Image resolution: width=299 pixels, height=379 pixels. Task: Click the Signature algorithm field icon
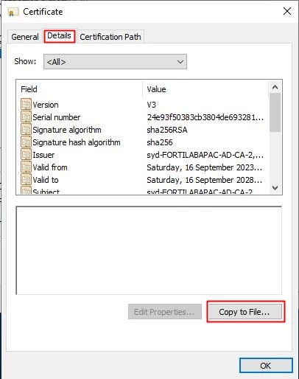pos(26,129)
